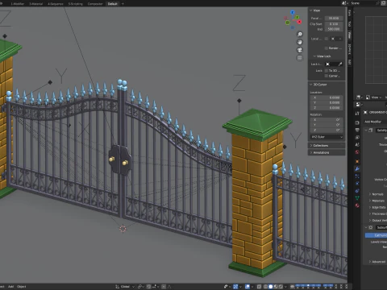Open the orange Object properties tab icon
This screenshot has width=387, height=290.
pyautogui.click(x=357, y=161)
